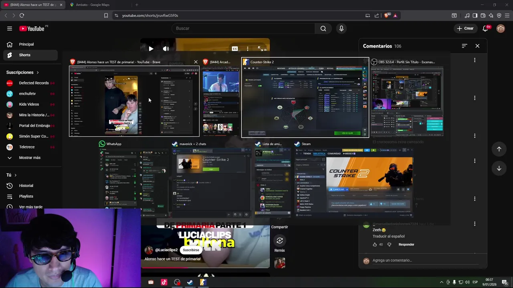This screenshot has height=288, width=513.
Task: Switch to the Counter-Strike 2 window thumbnail
Action: [305, 98]
